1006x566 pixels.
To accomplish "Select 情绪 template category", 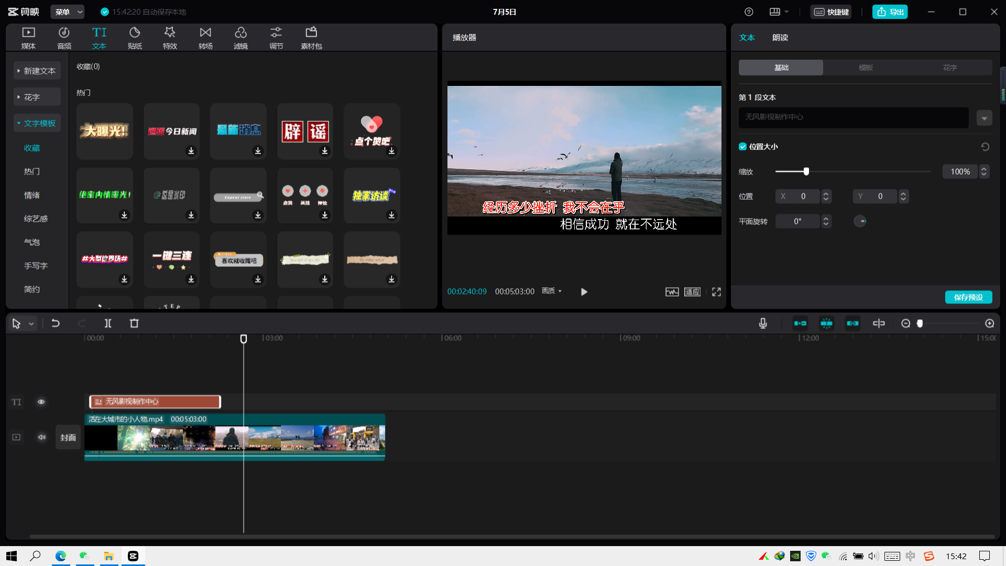I will coord(32,195).
